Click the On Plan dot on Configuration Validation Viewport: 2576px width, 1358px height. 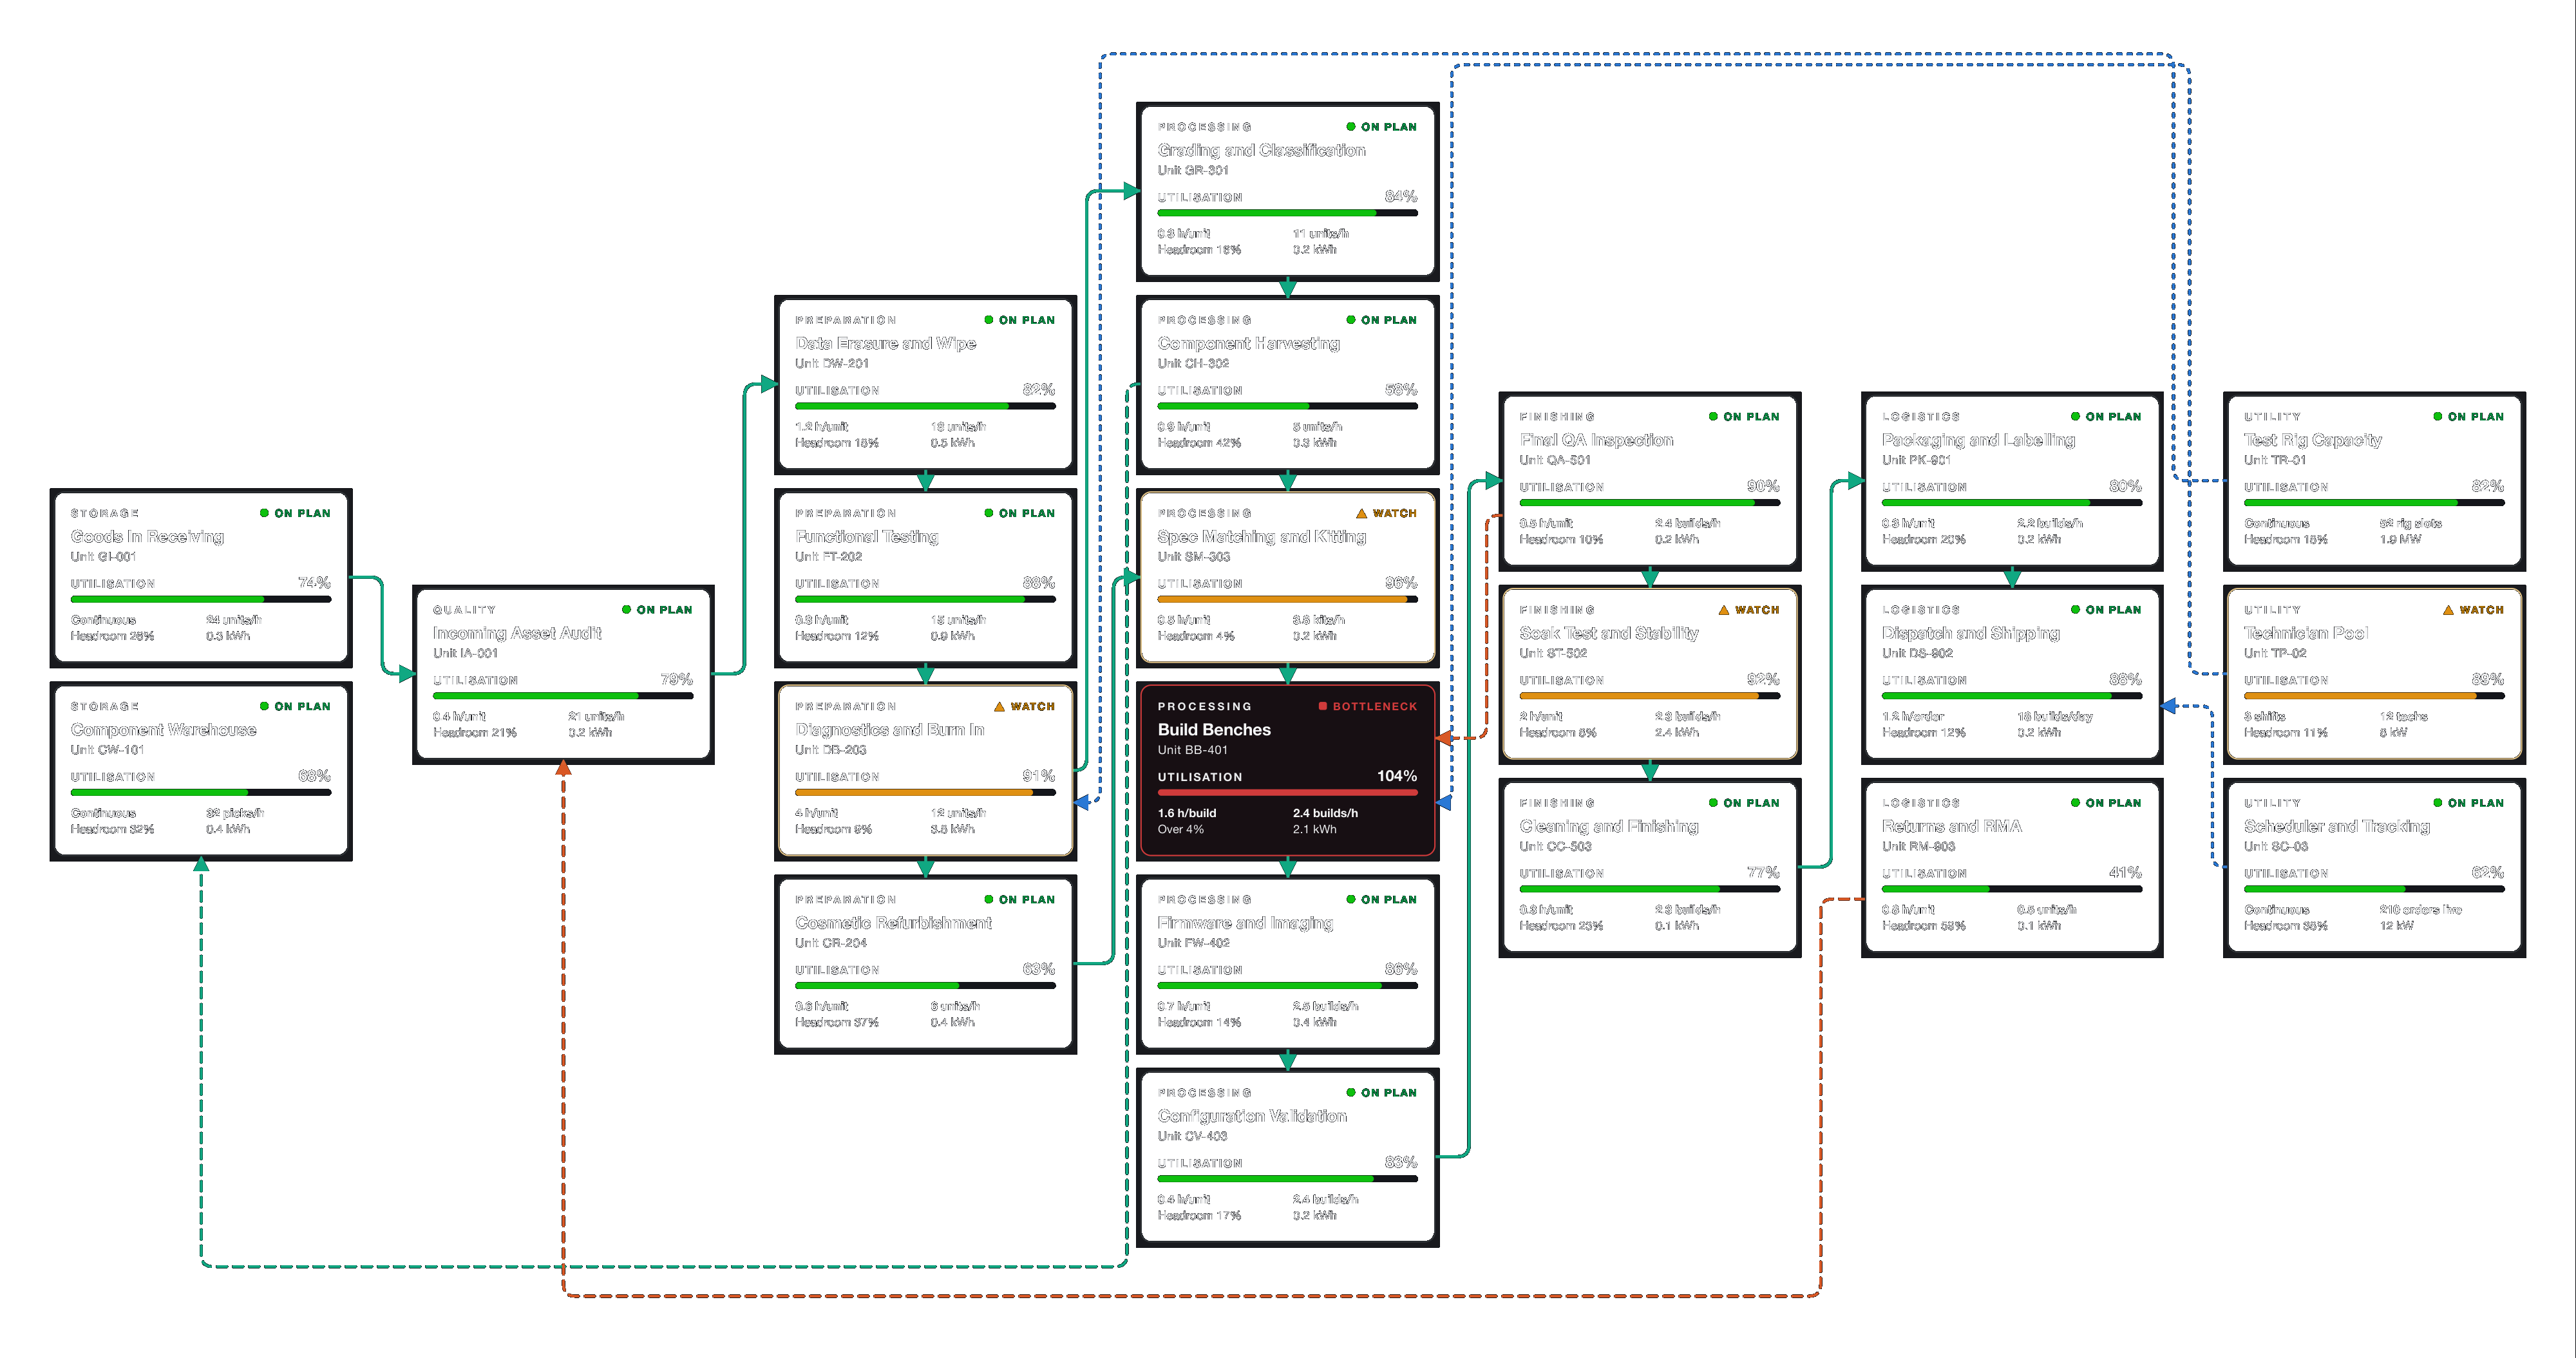(1350, 1093)
